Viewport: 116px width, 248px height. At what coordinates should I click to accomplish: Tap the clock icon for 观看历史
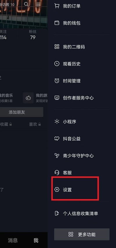click(x=57, y=64)
